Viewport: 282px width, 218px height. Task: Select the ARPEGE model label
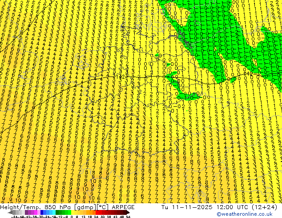pos(123,207)
